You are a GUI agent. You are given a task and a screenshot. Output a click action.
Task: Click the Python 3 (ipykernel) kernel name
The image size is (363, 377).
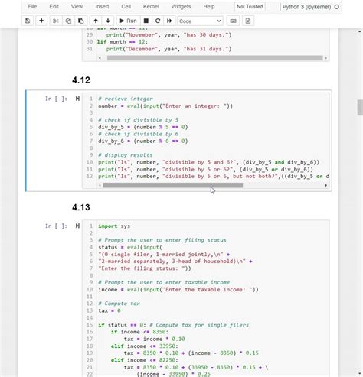tap(306, 7)
